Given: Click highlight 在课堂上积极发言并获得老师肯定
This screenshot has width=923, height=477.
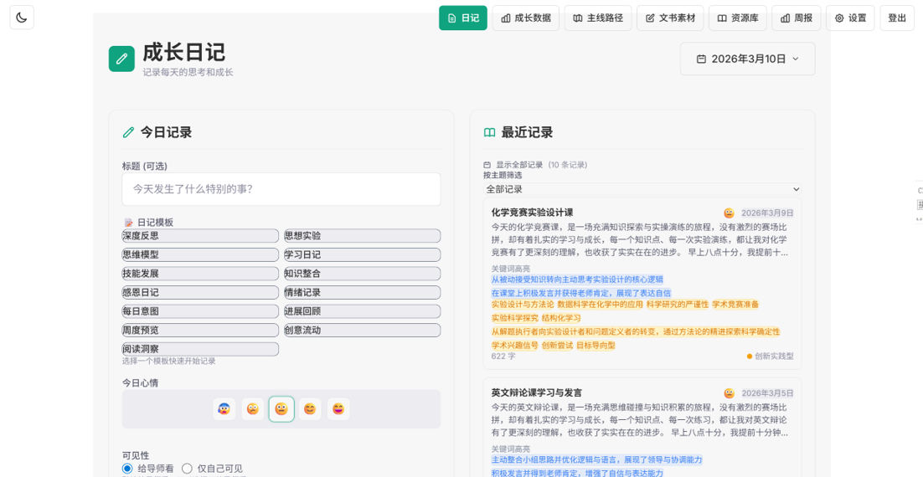Looking at the screenshot, I should click(581, 293).
